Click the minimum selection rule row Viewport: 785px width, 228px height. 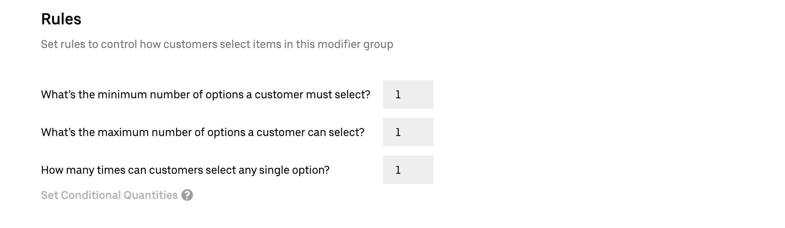coord(206,94)
